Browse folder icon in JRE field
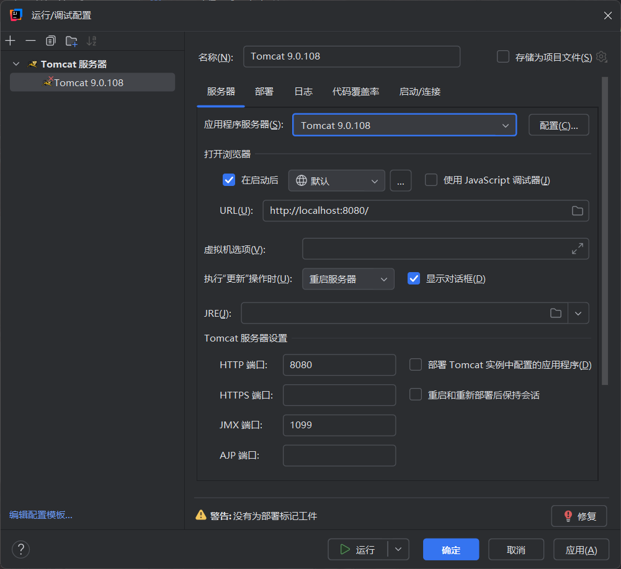621x569 pixels. (556, 313)
